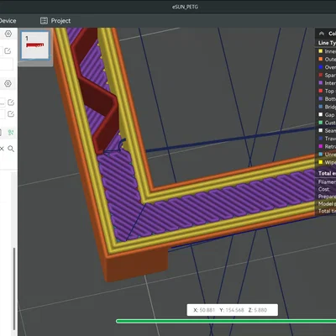Click yellow Inner wall color swatch

pos(321,51)
